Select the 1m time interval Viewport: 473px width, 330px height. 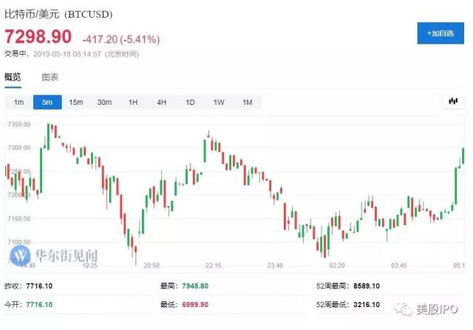pyautogui.click(x=19, y=102)
